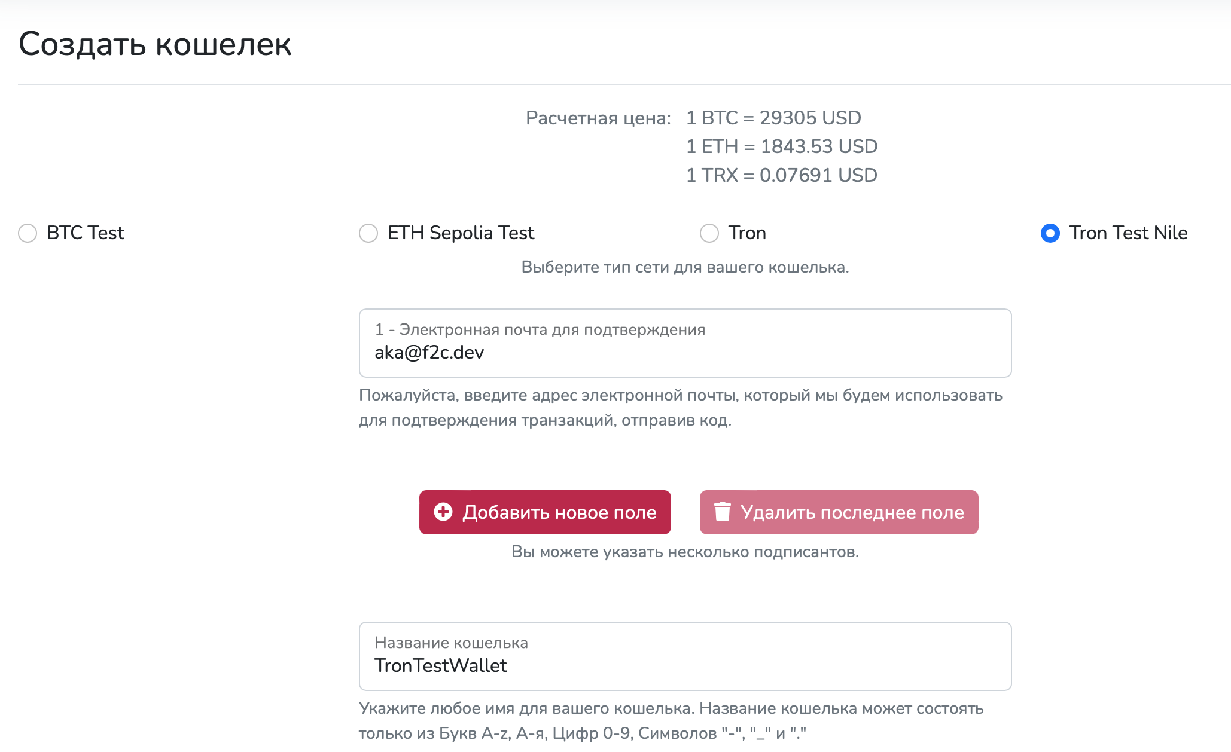This screenshot has width=1231, height=752.
Task: Click the BTC price line 29305 USD
Action: pos(773,118)
